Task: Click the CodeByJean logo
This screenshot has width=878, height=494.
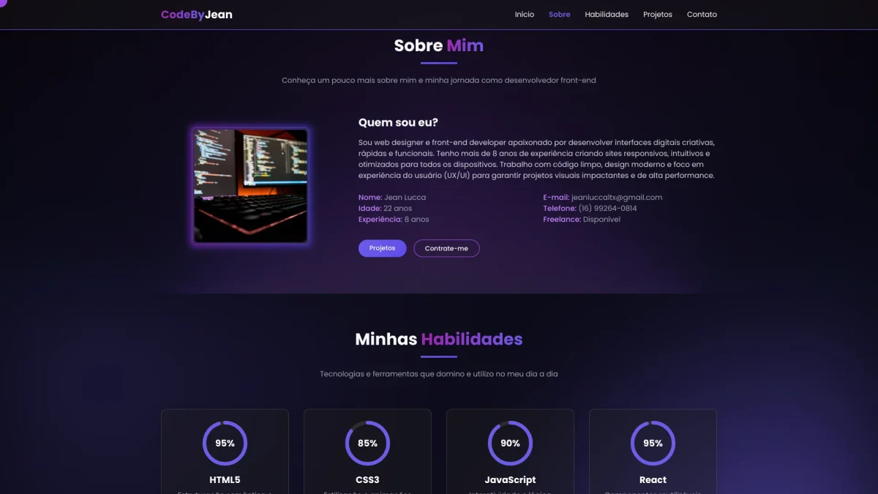Action: (x=197, y=15)
